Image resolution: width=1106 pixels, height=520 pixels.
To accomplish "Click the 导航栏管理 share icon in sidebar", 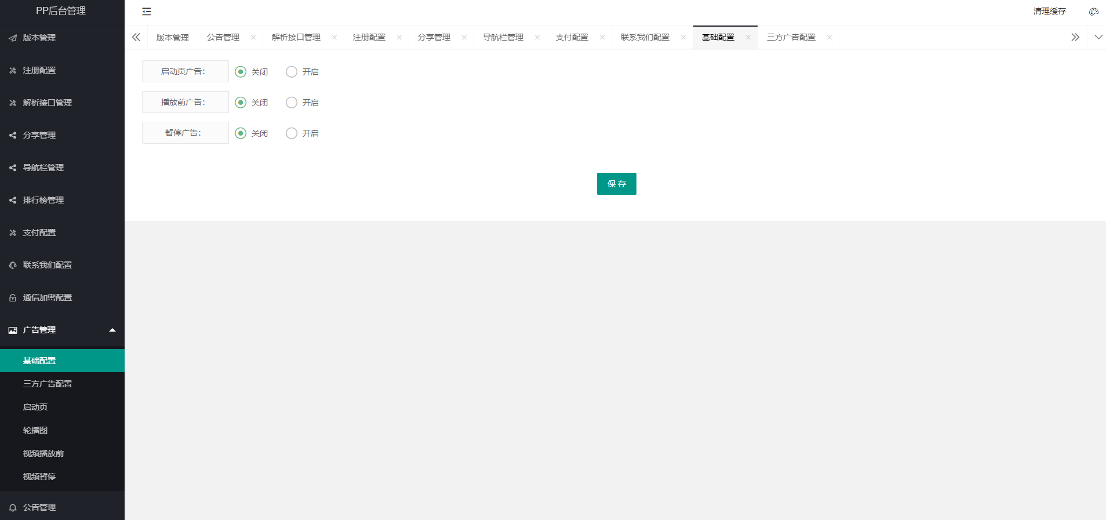I will tap(13, 168).
